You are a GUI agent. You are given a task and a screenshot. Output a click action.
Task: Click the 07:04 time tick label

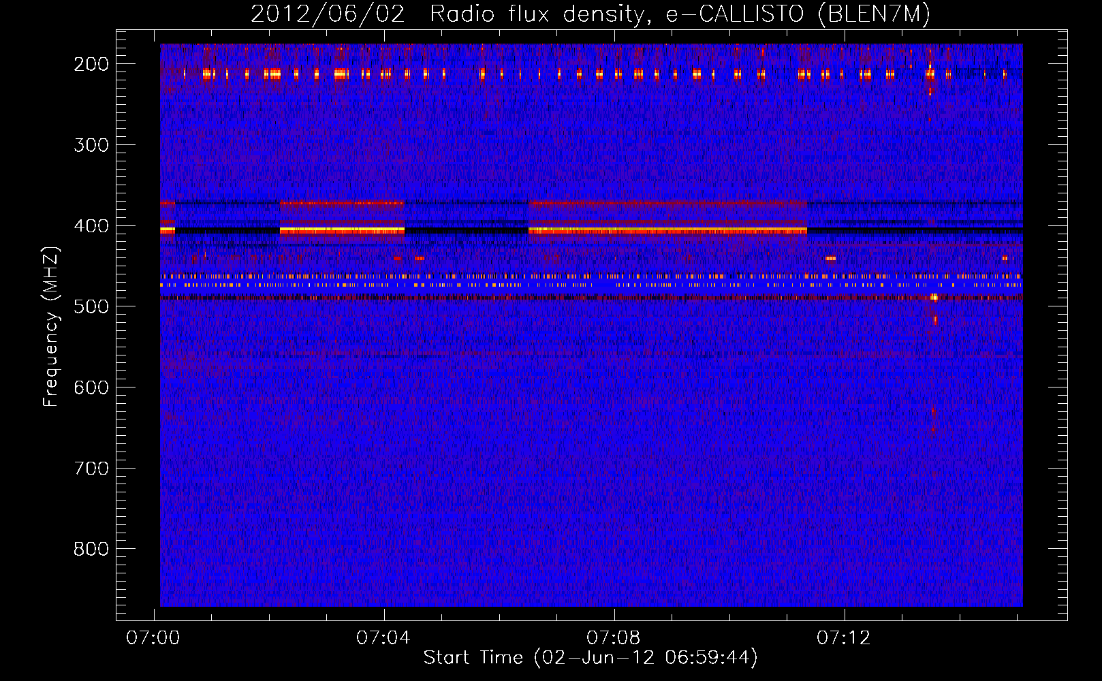tap(383, 638)
